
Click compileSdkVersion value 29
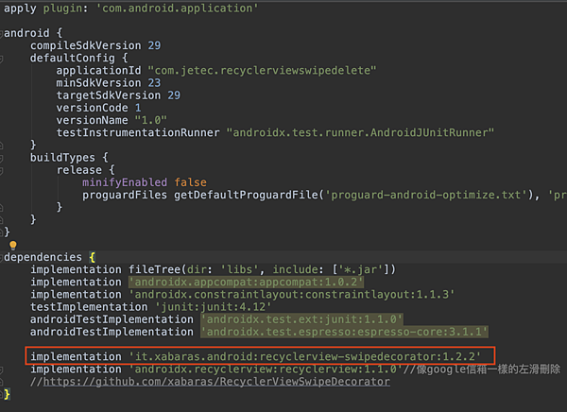154,45
